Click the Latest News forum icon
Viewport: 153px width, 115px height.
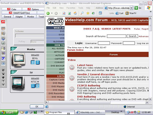click(x=72, y=67)
